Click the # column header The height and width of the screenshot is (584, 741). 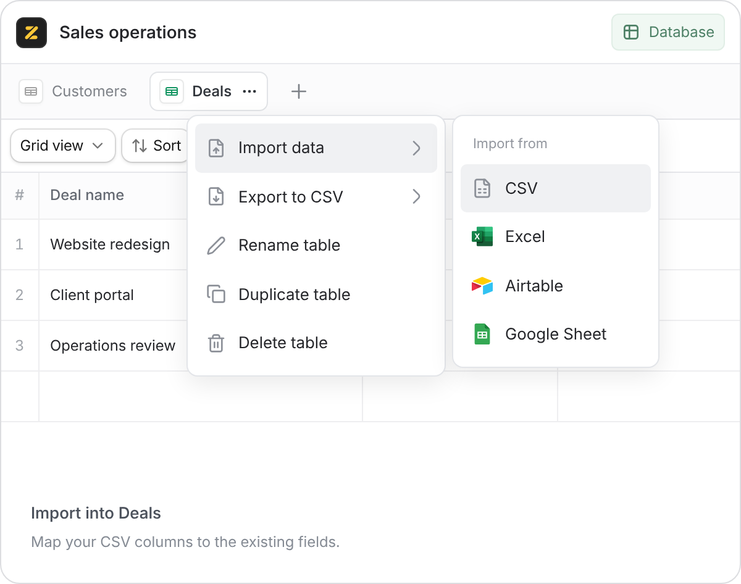tap(20, 195)
